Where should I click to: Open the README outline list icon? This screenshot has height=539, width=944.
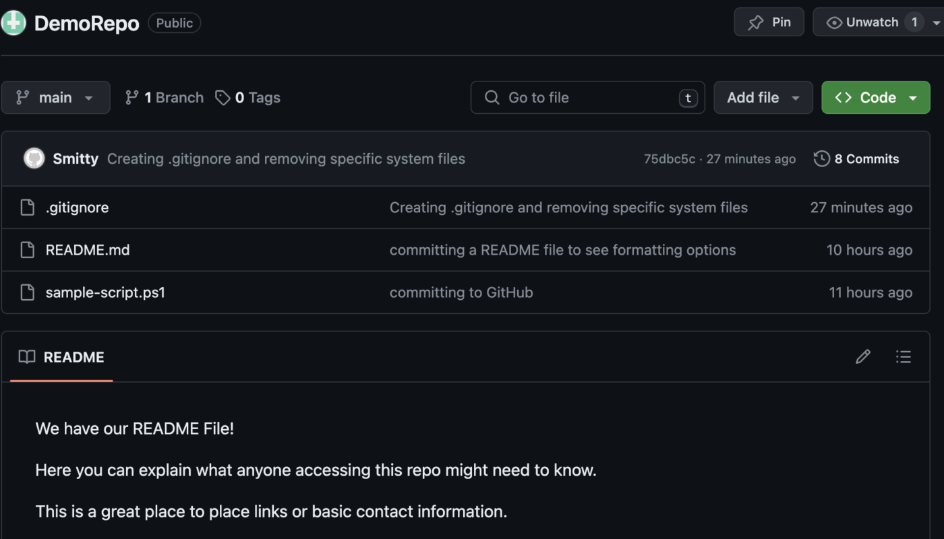point(904,356)
